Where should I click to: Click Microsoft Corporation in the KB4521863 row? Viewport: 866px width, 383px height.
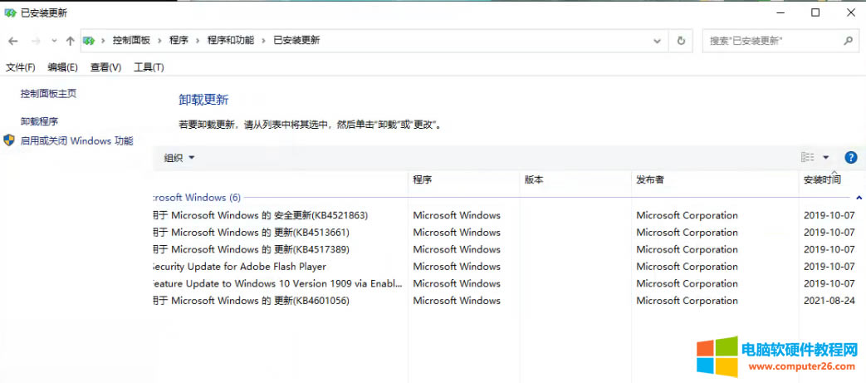687,215
